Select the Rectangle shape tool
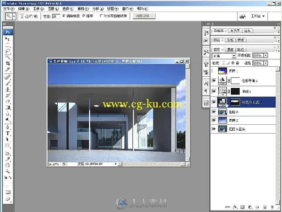The width and height of the screenshot is (282, 212). [x=8, y=146]
